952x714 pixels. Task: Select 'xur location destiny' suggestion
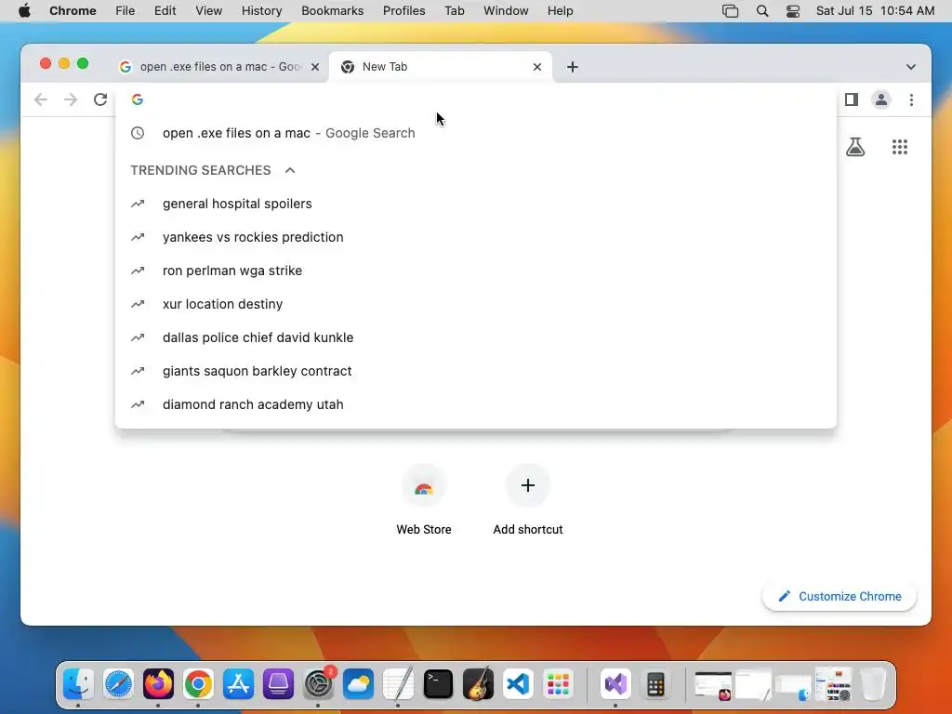(x=476, y=304)
